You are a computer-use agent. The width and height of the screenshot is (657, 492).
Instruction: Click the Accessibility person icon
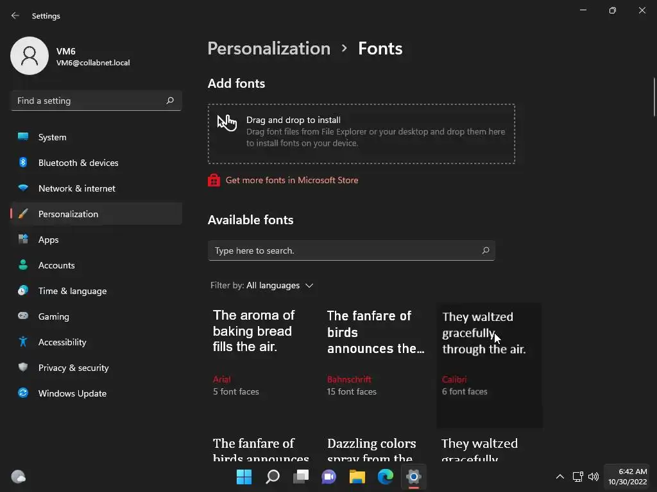(23, 342)
